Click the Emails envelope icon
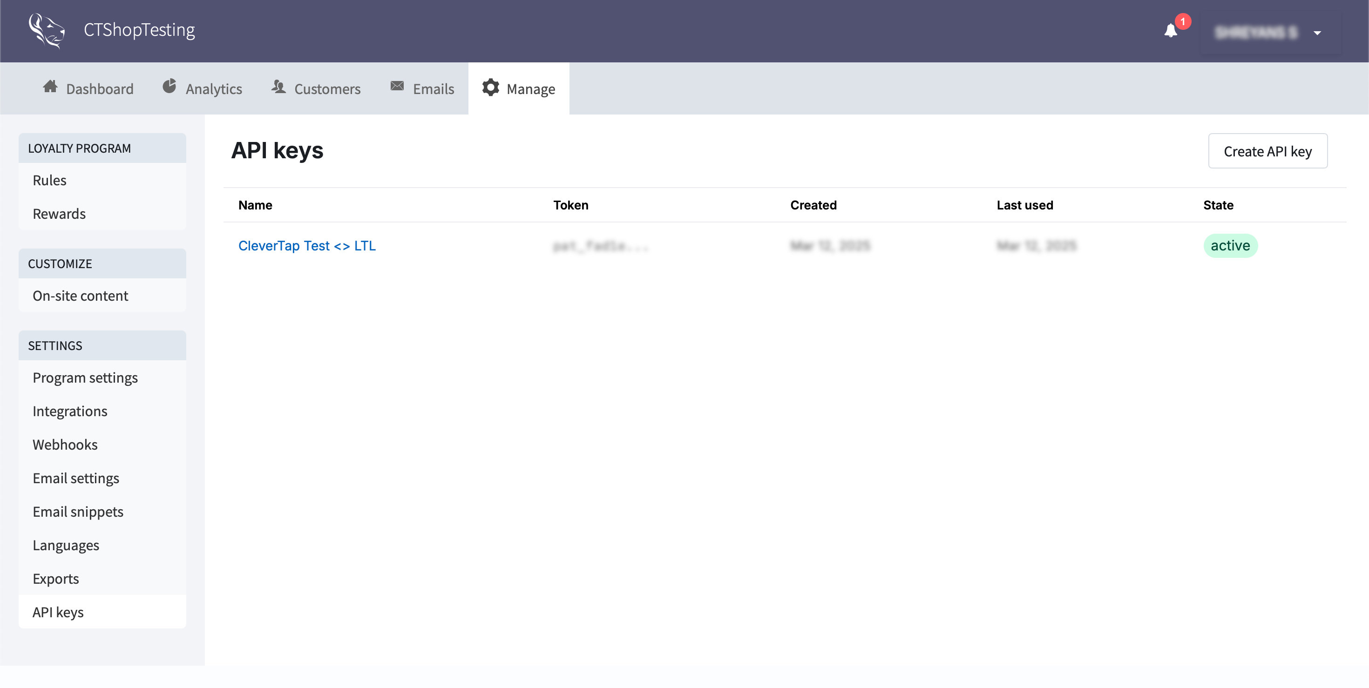This screenshot has width=1369, height=688. click(x=397, y=86)
